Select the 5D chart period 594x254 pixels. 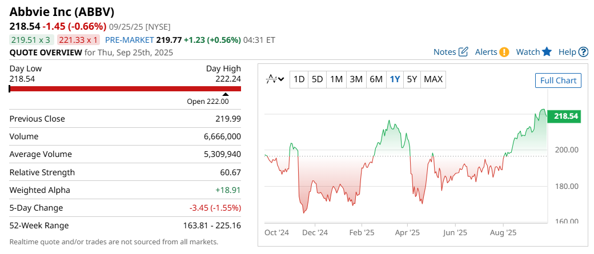point(318,79)
